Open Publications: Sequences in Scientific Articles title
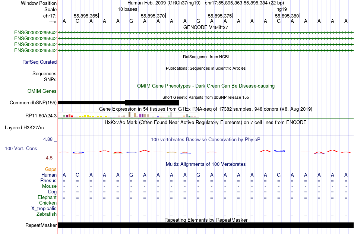This screenshot has height=234, width=354. pyautogui.click(x=206, y=68)
